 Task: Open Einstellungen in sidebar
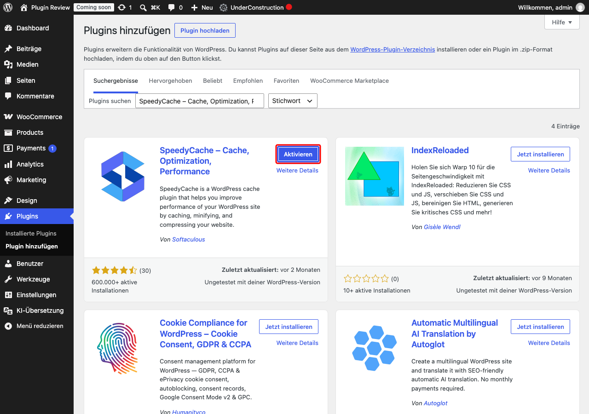click(x=37, y=295)
